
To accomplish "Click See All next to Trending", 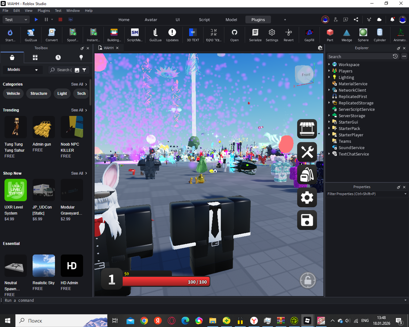I will click(79, 110).
